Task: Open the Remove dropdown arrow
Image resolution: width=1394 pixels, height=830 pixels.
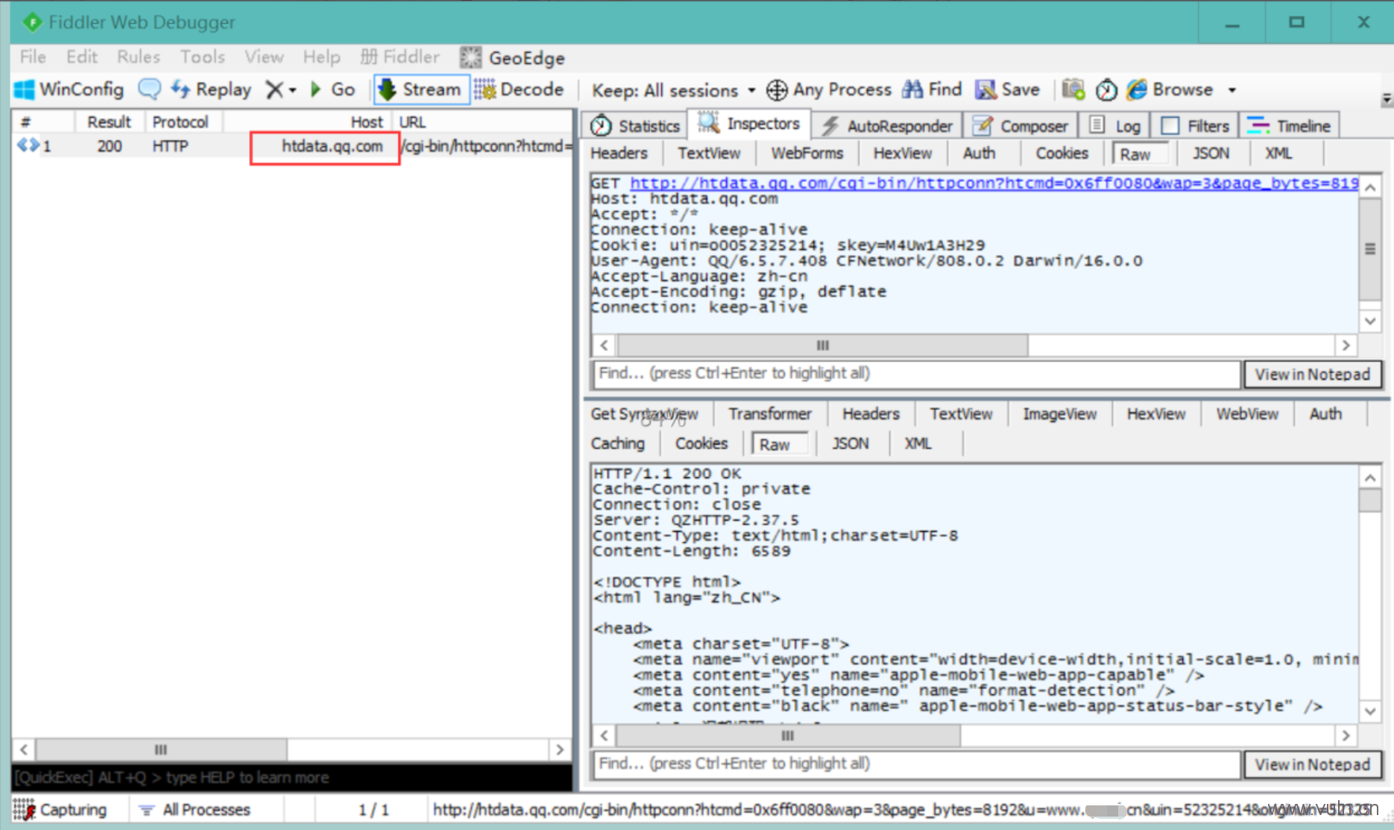Action: (293, 90)
